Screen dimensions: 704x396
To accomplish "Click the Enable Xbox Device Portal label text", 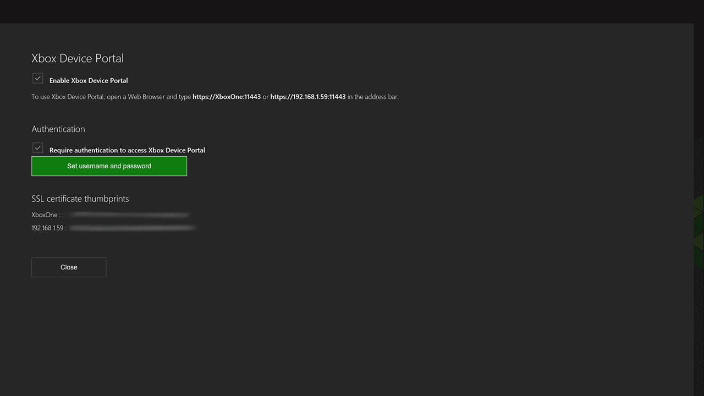I will pyautogui.click(x=88, y=80).
